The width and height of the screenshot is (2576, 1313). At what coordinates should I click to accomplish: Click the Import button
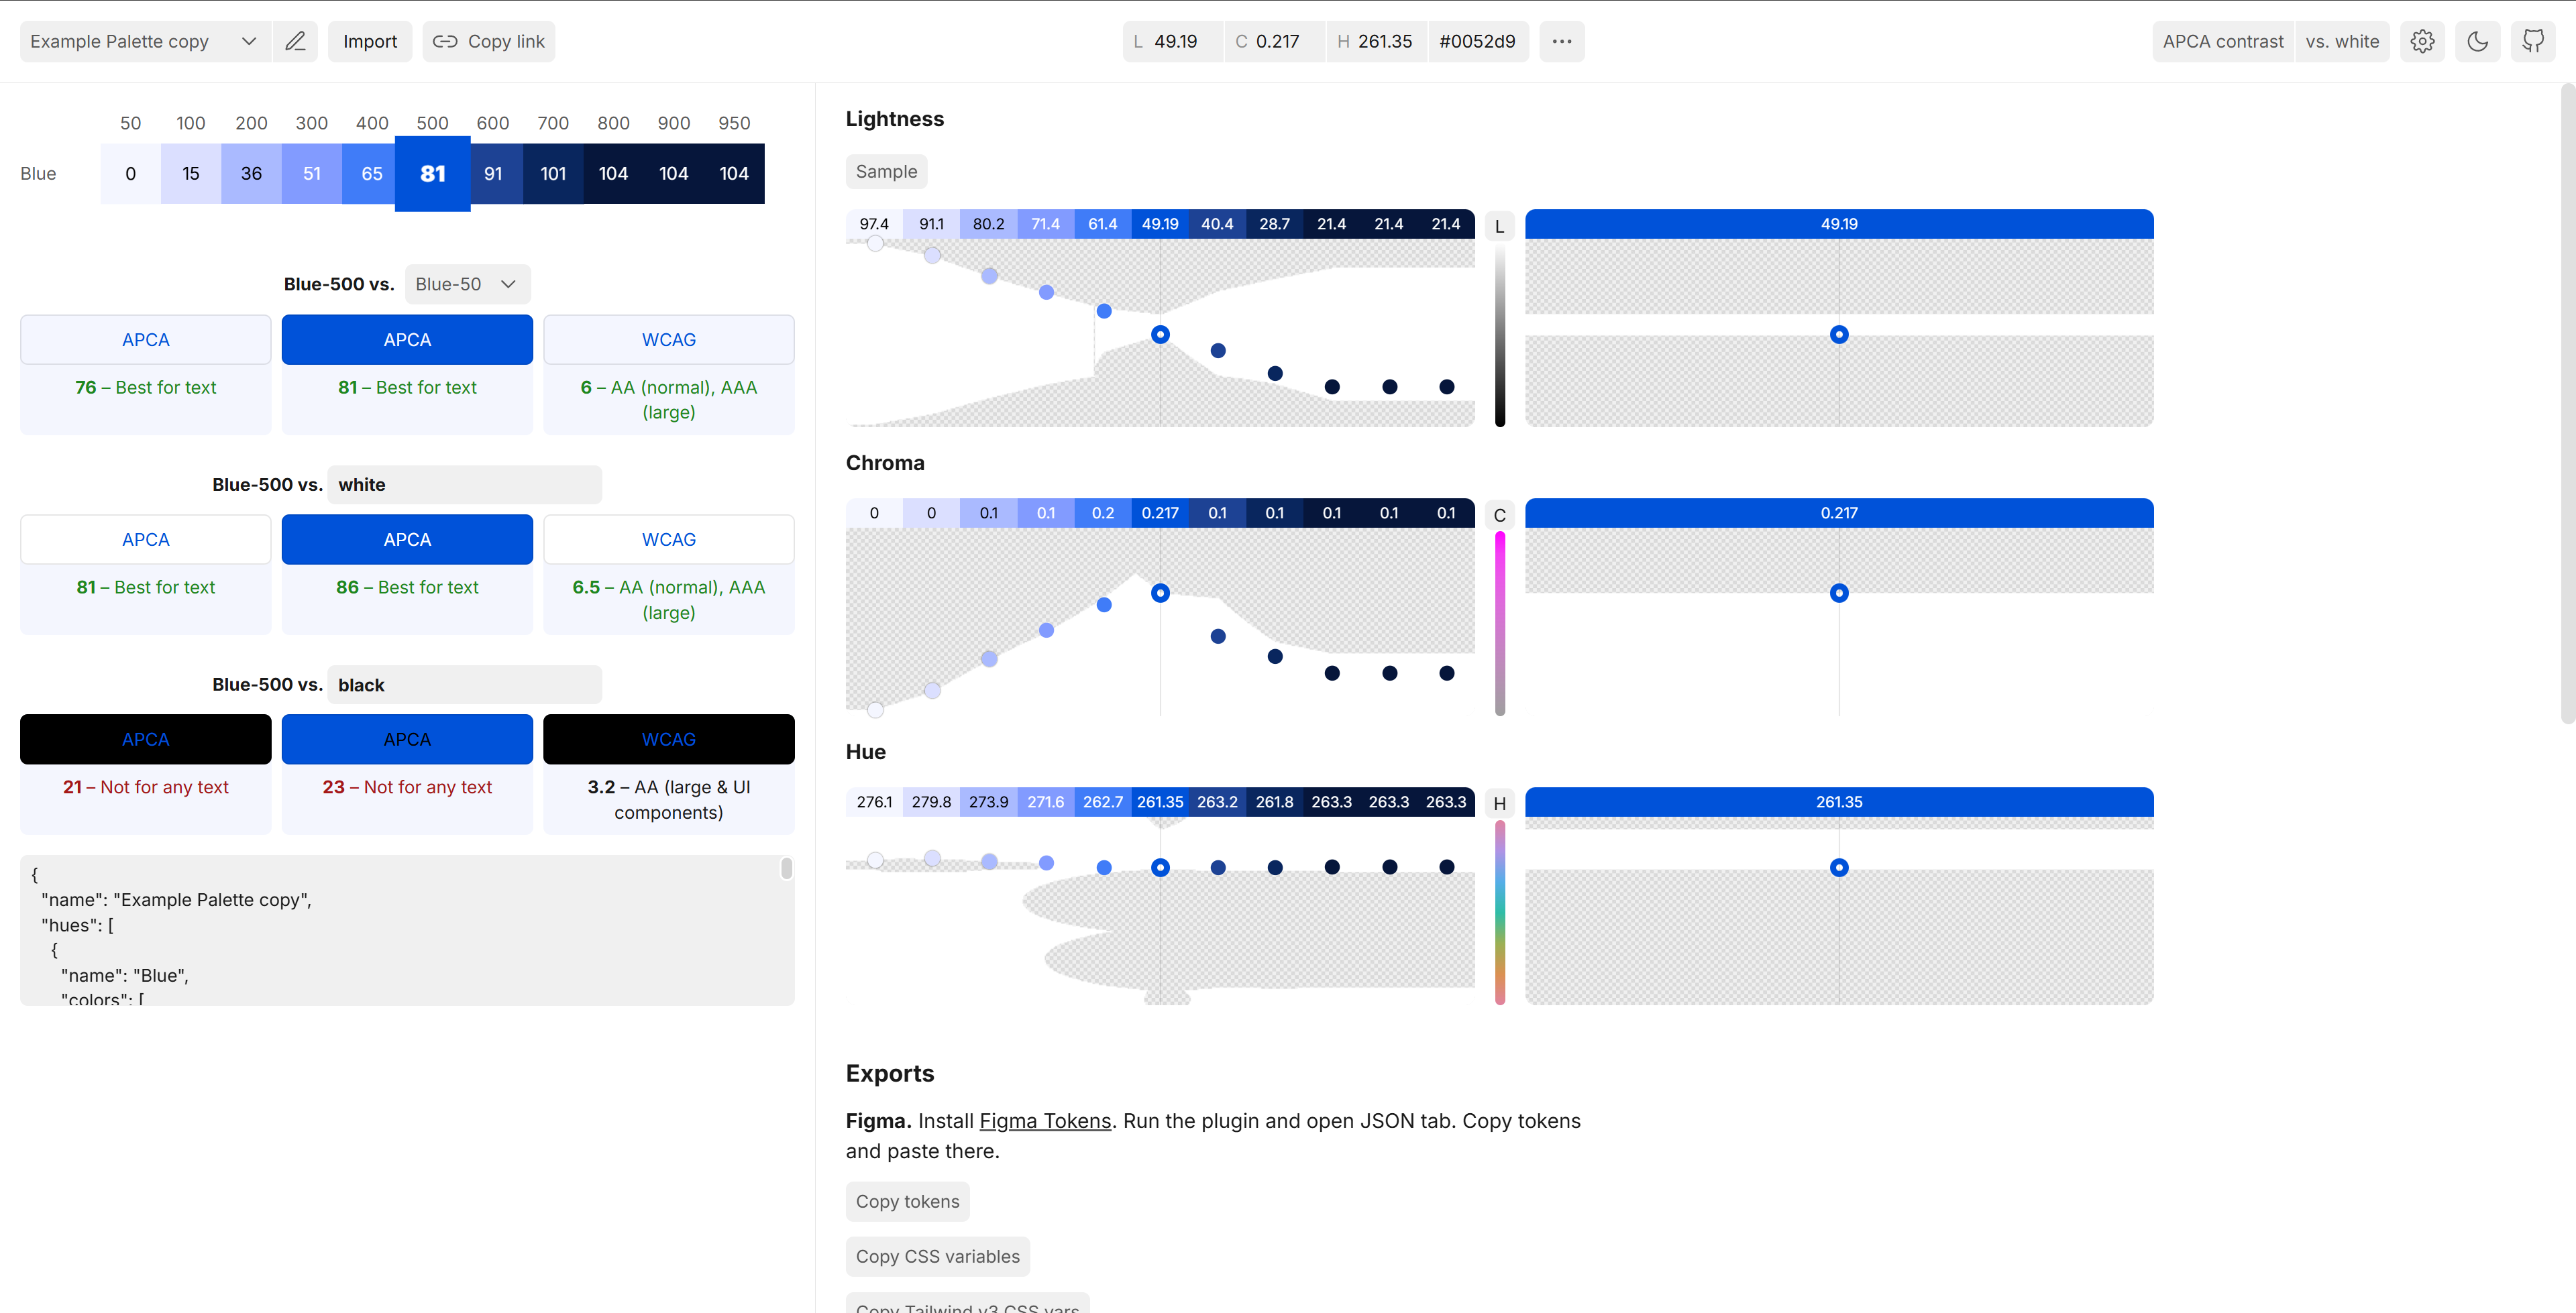(370, 41)
